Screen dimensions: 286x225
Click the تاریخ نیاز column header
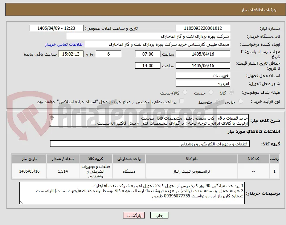(29, 159)
